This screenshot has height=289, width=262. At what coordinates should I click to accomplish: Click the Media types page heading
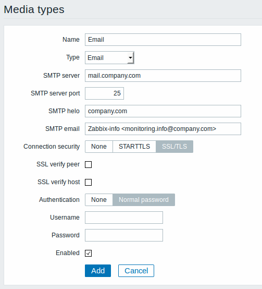click(34, 9)
